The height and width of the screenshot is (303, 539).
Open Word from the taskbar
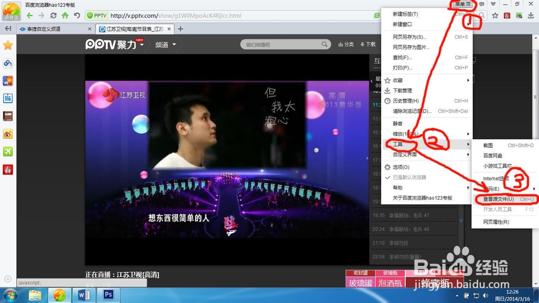(84, 295)
